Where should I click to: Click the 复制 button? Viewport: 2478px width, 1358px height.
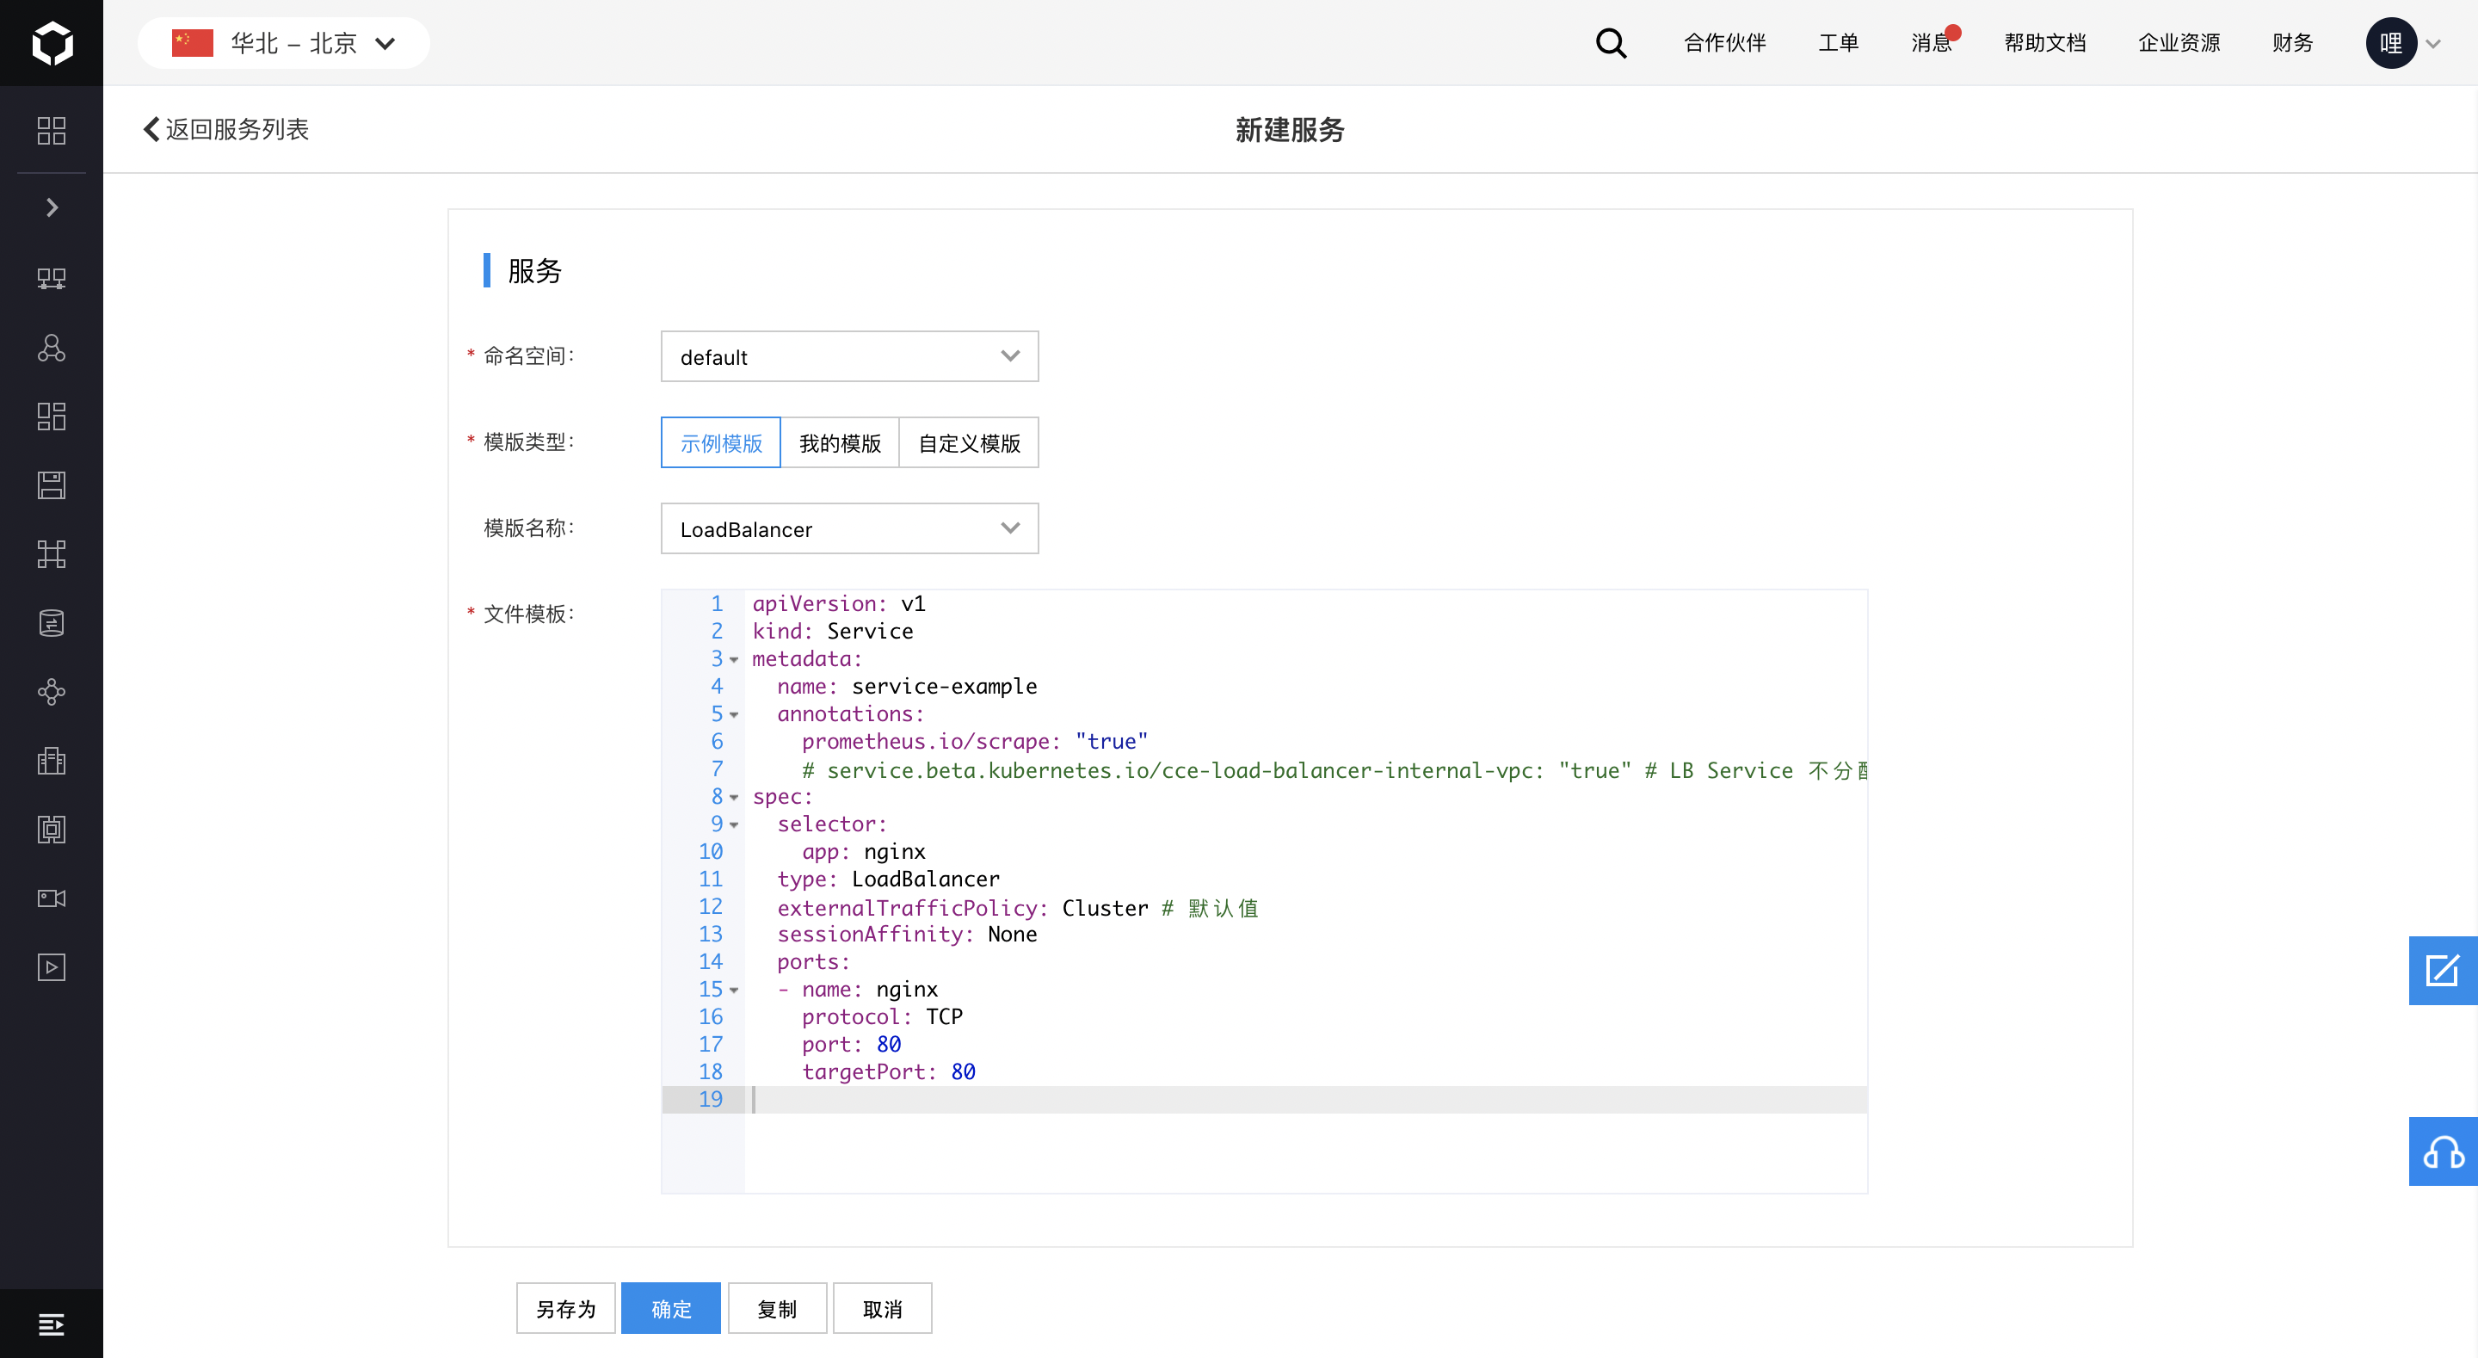pos(777,1308)
